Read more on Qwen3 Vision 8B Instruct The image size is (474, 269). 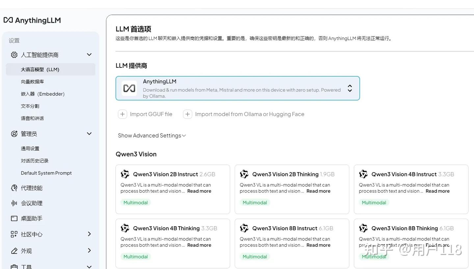(318, 245)
